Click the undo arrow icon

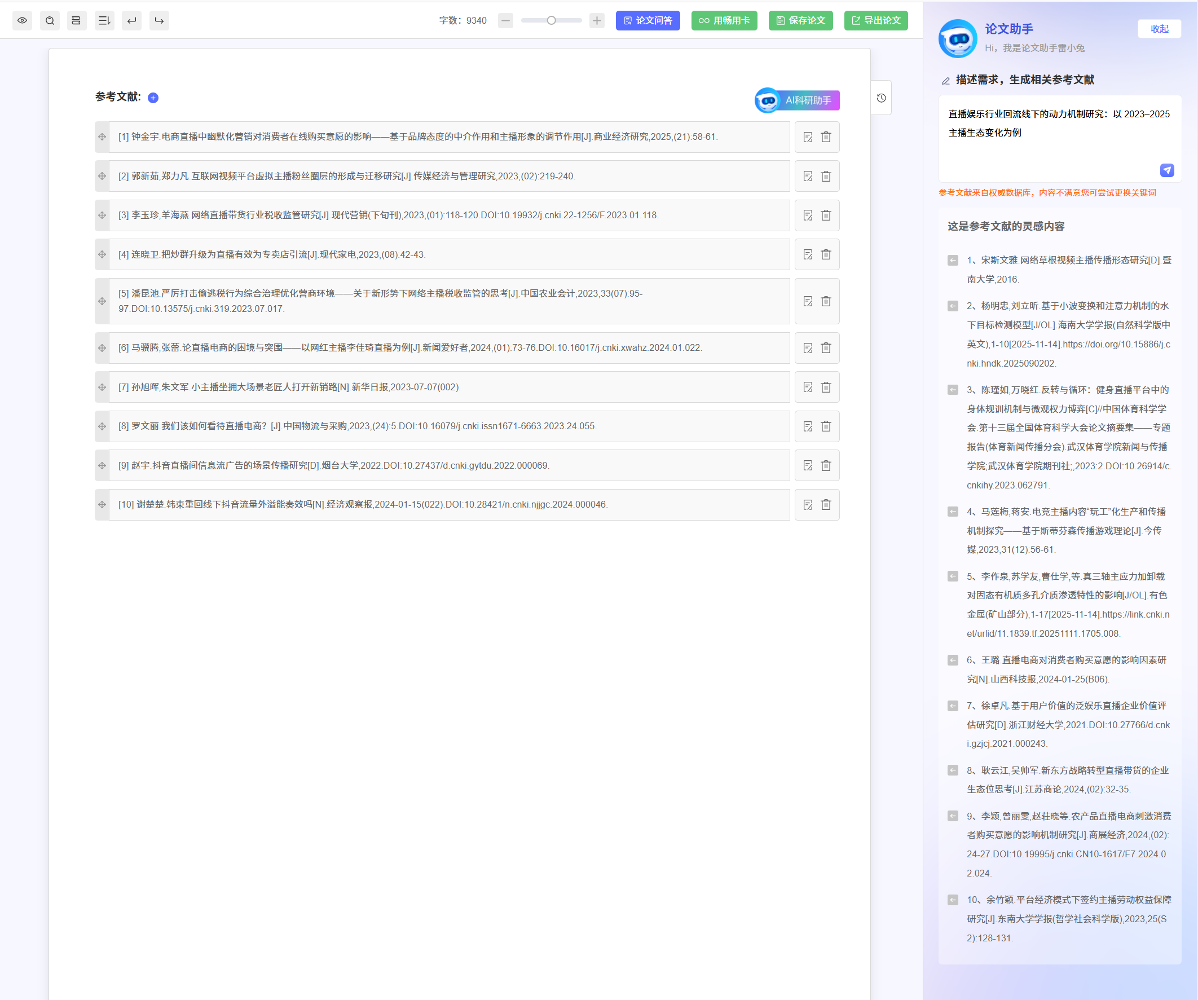click(x=131, y=20)
